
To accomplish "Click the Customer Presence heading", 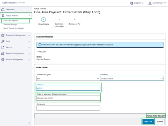I will click(45, 37).
